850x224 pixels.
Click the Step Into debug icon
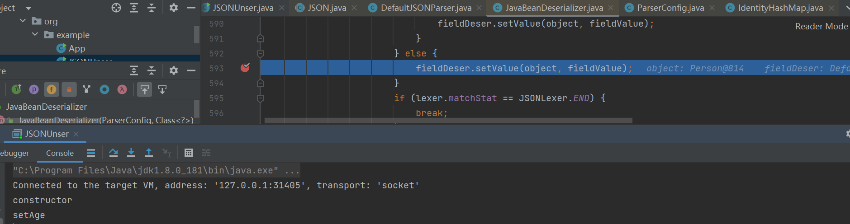[x=131, y=153]
